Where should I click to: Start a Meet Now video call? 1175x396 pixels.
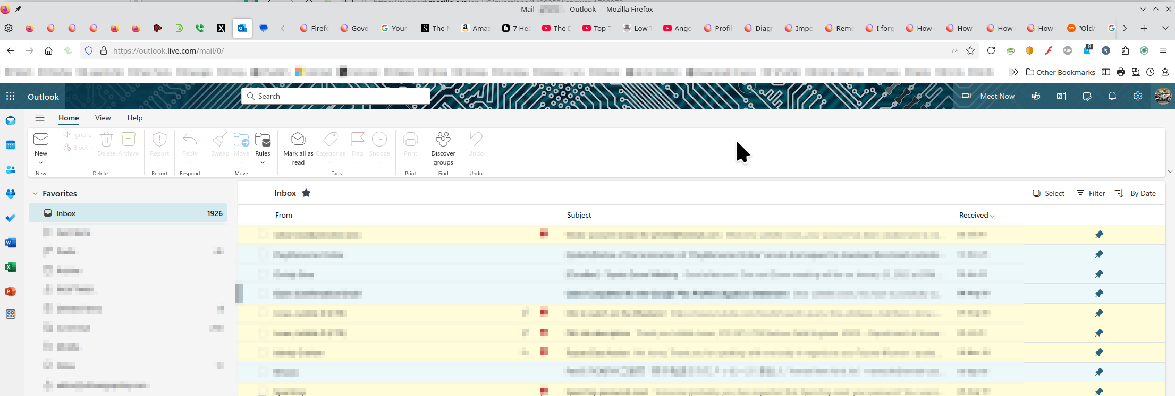[x=988, y=96]
